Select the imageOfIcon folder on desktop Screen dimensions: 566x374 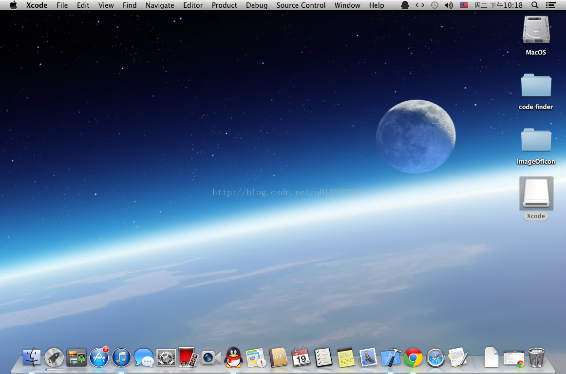536,140
